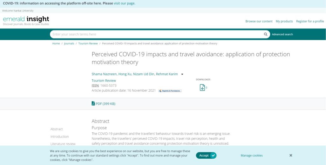326x165 pixels.
Task: Open Manage cookies settings
Action: [252, 155]
